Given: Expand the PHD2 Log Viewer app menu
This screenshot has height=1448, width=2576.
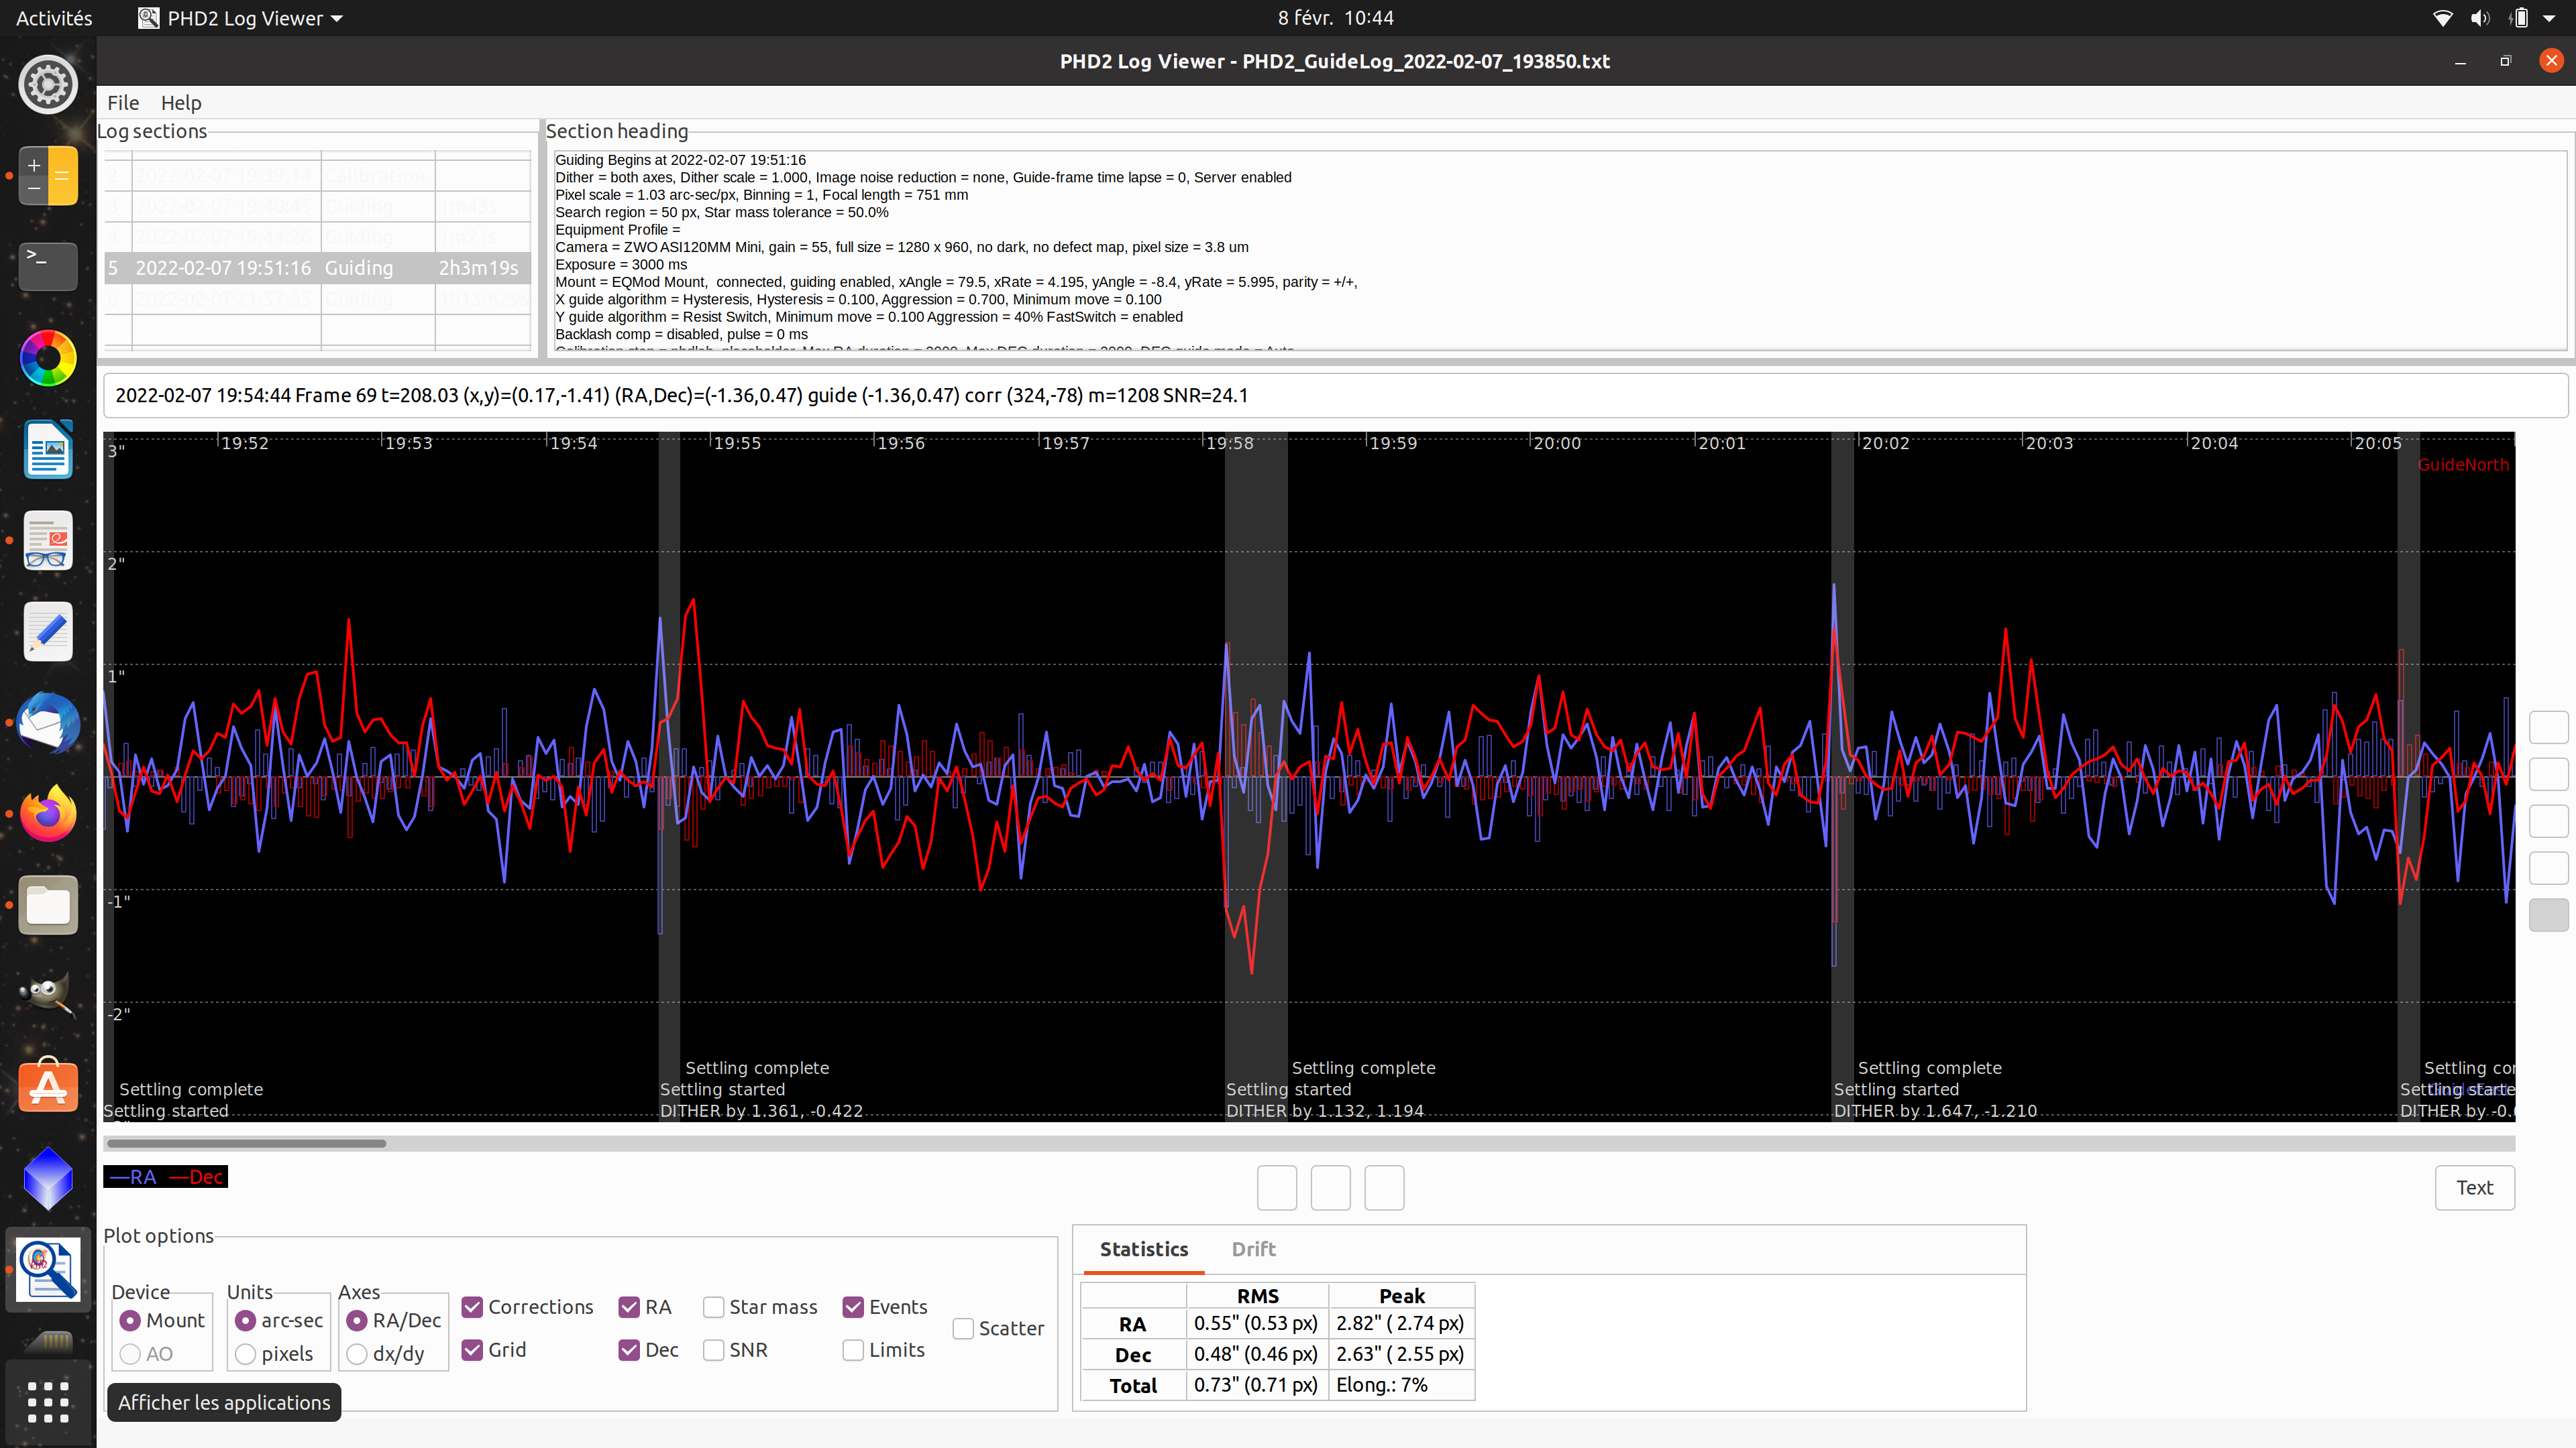Looking at the screenshot, I should [241, 18].
